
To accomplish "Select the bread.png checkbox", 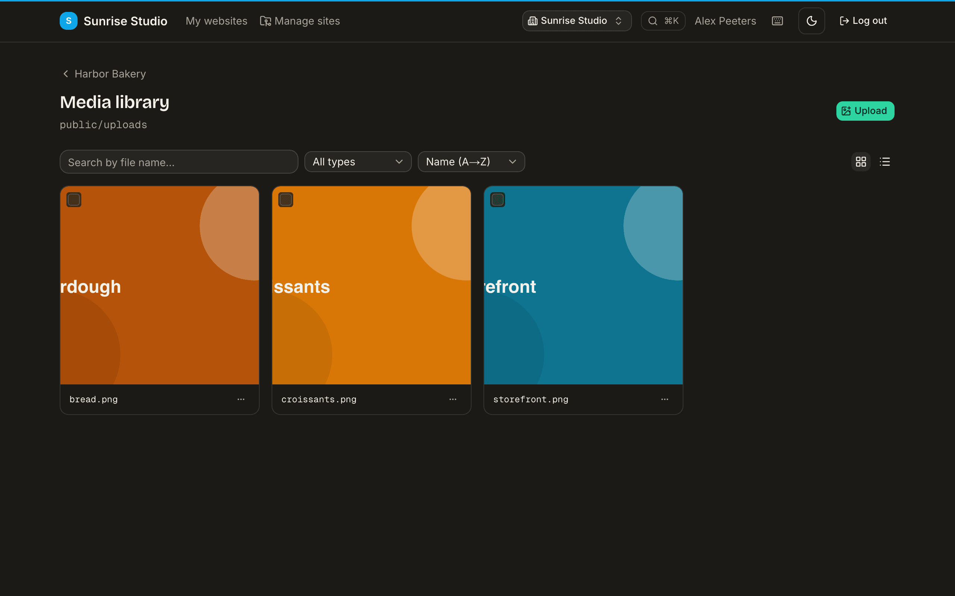I will point(74,200).
